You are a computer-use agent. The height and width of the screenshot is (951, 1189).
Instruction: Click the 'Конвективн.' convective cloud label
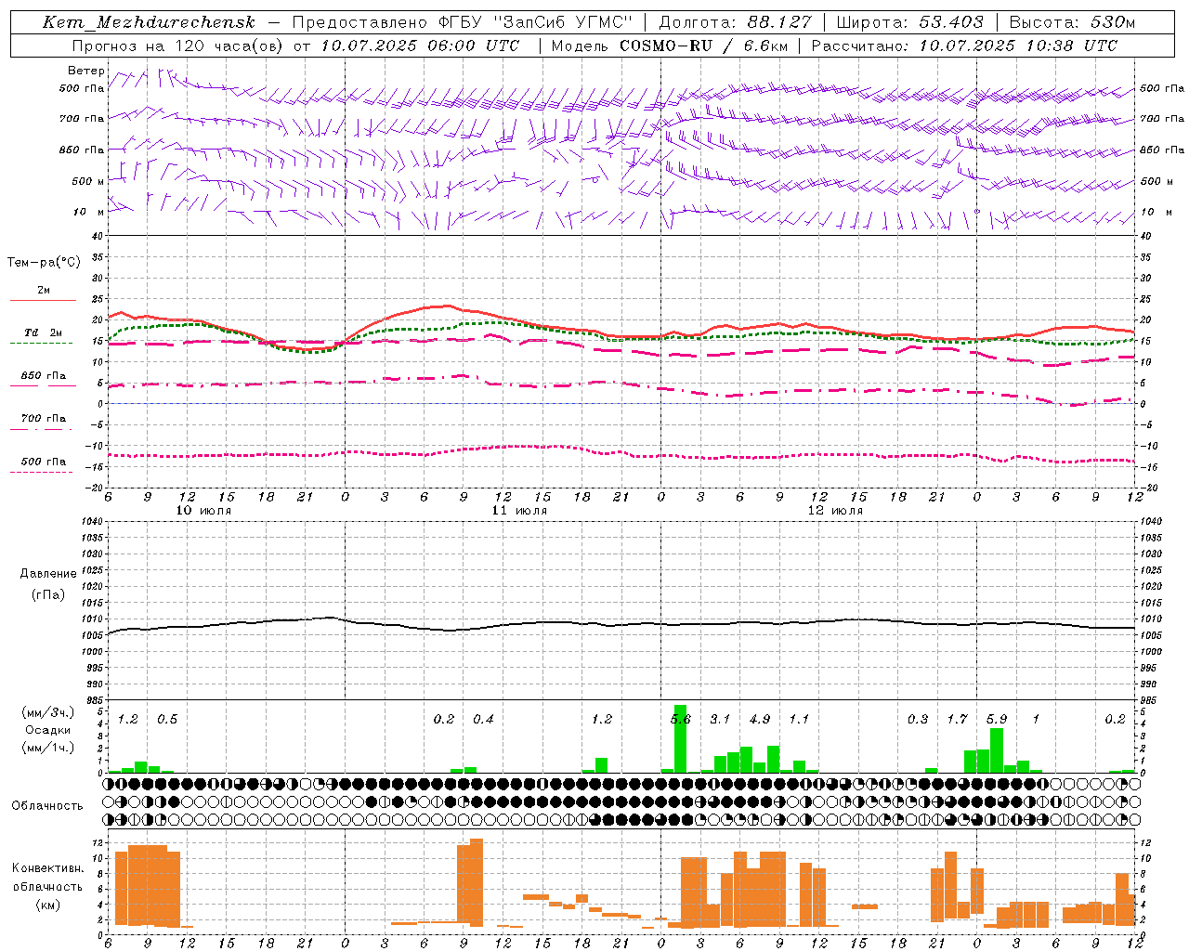click(x=48, y=867)
